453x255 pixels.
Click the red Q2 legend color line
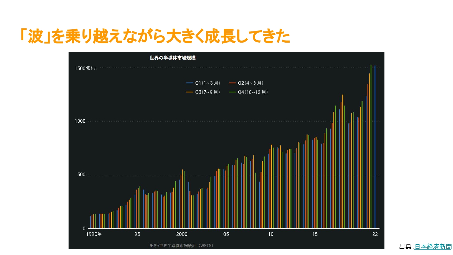pos(232,83)
